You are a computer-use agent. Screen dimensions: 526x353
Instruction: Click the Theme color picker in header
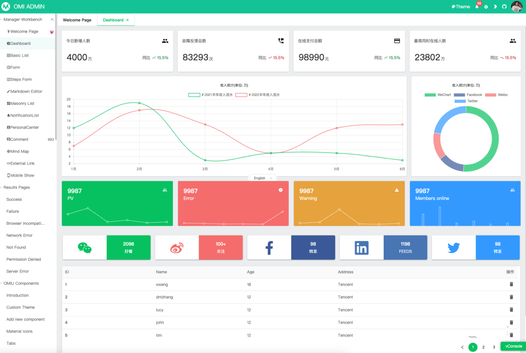[461, 7]
